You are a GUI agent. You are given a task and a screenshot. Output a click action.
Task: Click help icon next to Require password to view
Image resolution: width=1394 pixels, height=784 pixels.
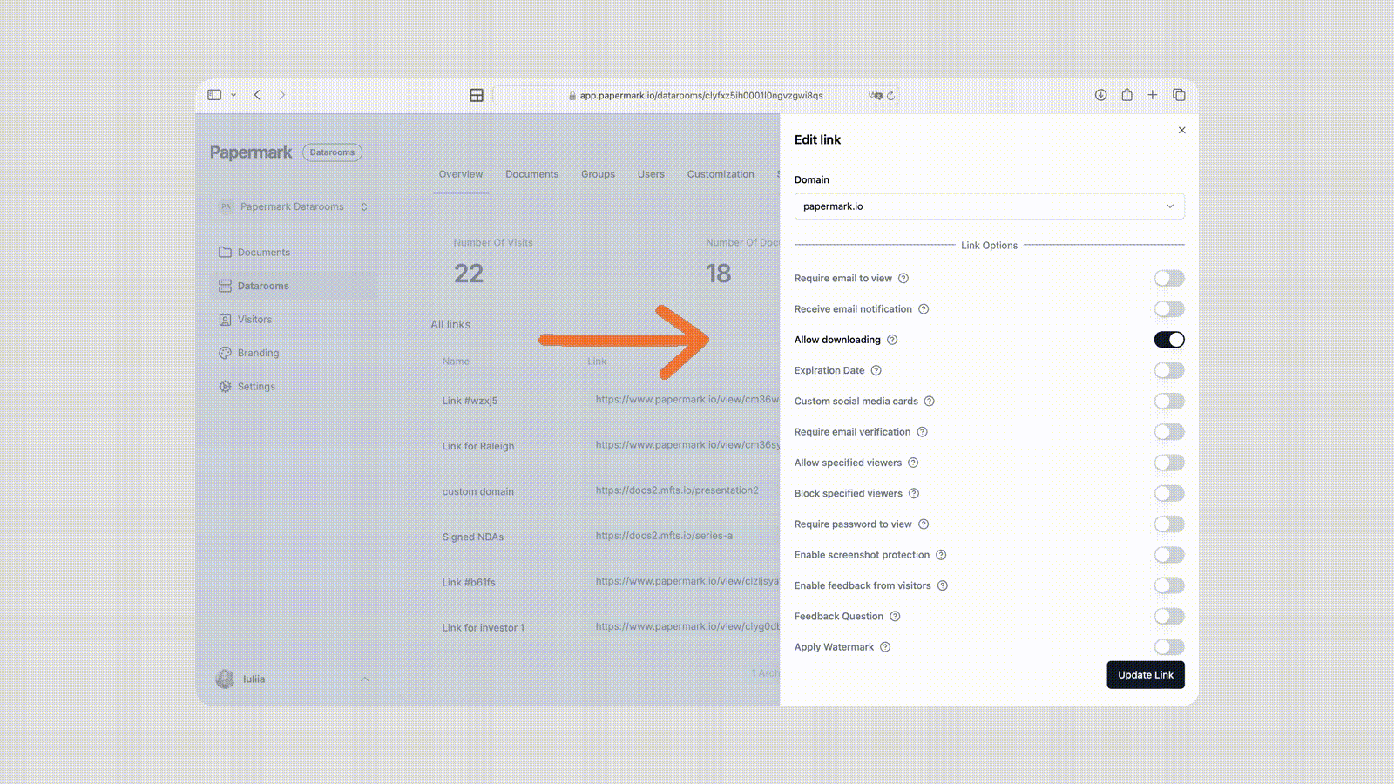[x=924, y=524]
